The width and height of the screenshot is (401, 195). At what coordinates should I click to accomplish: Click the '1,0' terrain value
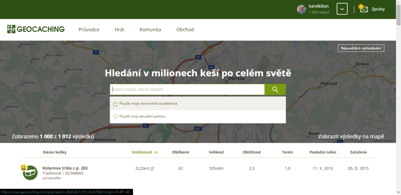pyautogui.click(x=287, y=168)
